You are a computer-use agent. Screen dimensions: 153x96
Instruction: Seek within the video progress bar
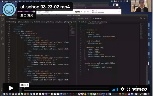coord(67,89)
